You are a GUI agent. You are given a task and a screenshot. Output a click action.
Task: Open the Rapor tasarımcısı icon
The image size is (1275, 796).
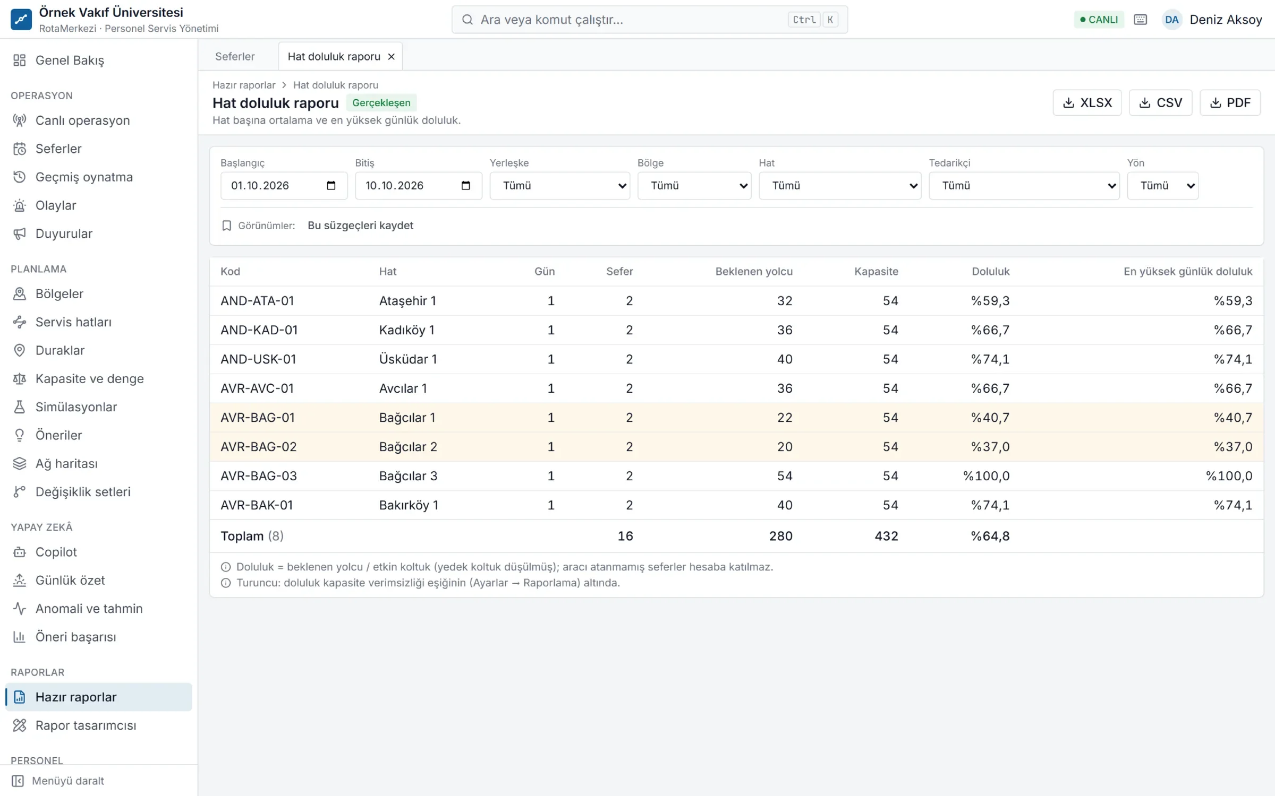click(x=20, y=725)
